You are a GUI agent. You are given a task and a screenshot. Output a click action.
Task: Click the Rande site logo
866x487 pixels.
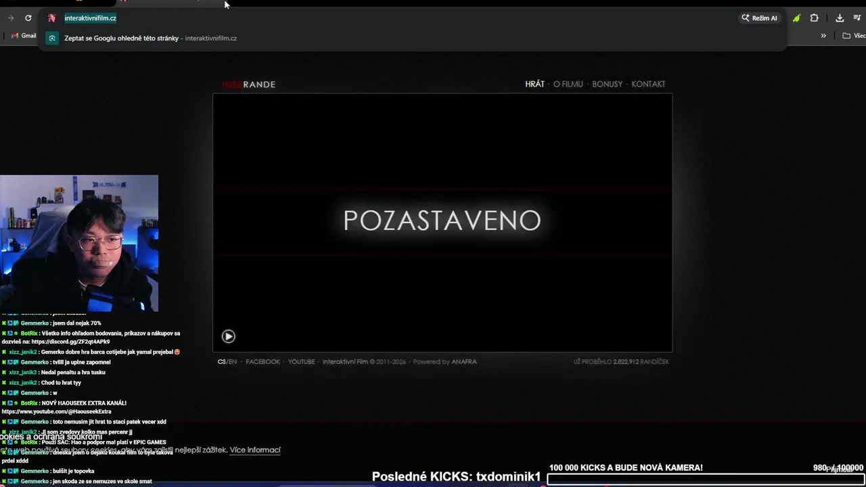(x=248, y=85)
